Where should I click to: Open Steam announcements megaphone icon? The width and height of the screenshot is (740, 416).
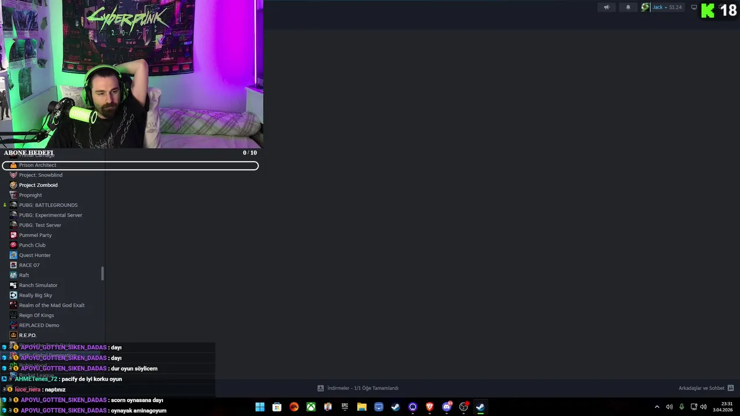(606, 8)
